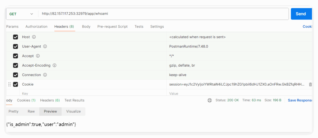Delete the Cookie header with trash icon
The image size is (318, 138).
310,84
